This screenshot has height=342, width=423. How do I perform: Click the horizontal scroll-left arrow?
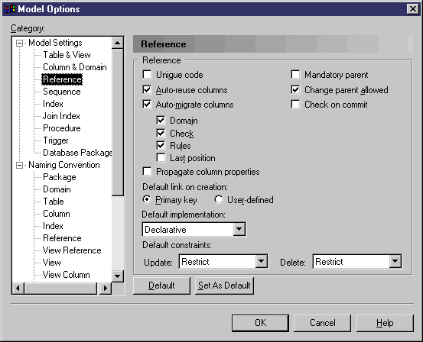[18, 288]
